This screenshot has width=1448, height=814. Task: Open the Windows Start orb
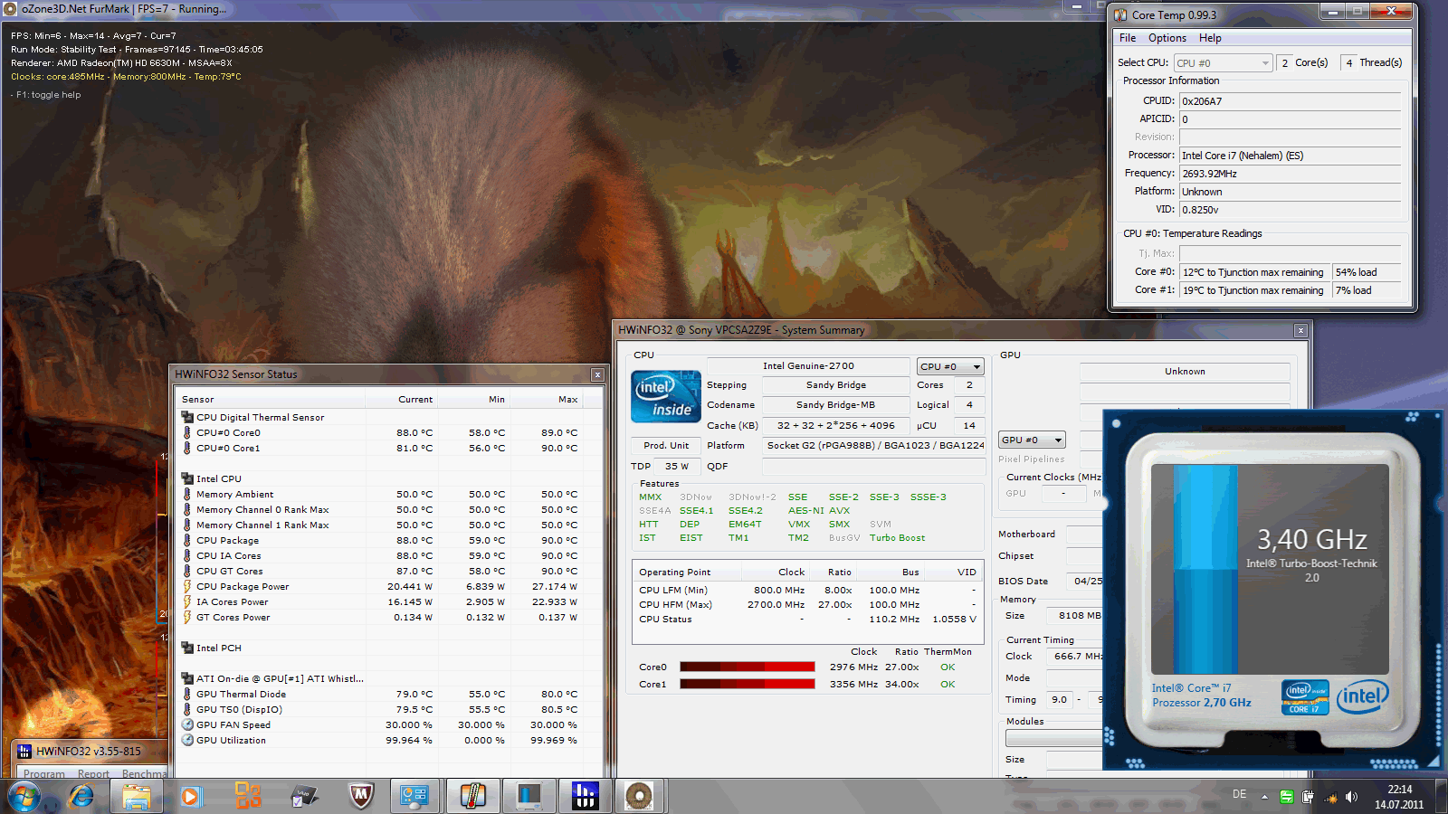(24, 796)
